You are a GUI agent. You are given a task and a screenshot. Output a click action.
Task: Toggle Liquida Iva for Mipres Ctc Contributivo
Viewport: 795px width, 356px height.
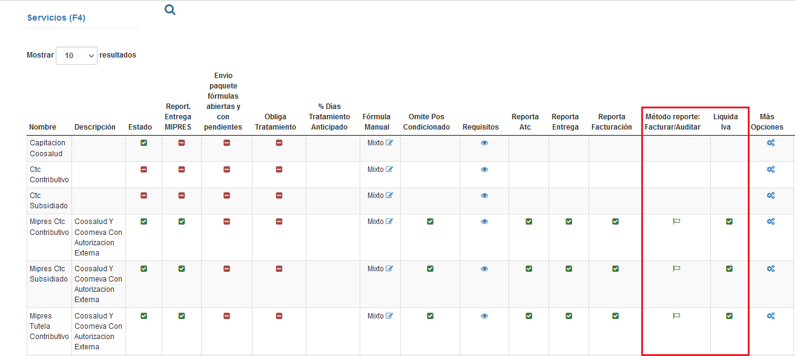729,222
